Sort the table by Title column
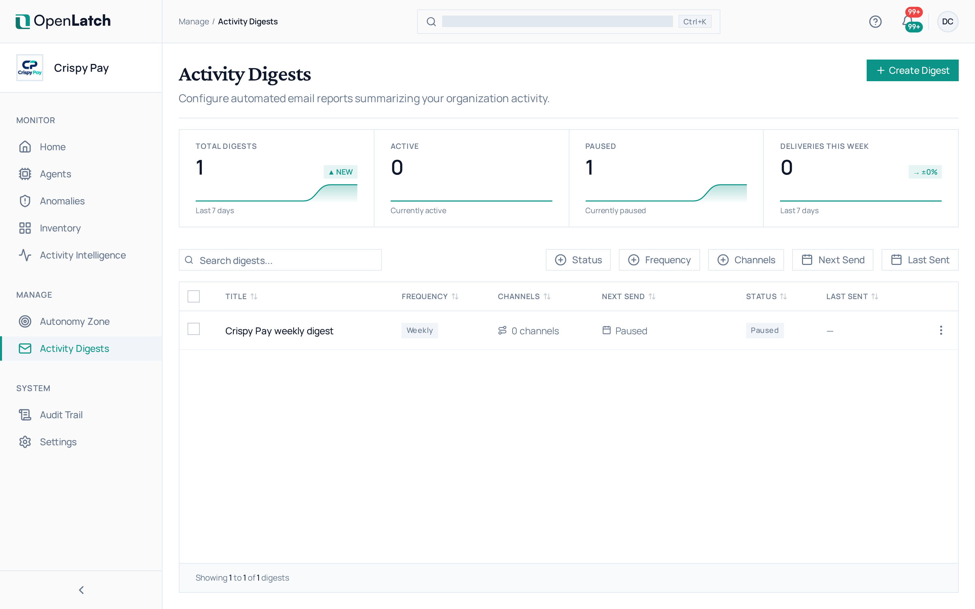This screenshot has width=975, height=609. [x=241, y=296]
